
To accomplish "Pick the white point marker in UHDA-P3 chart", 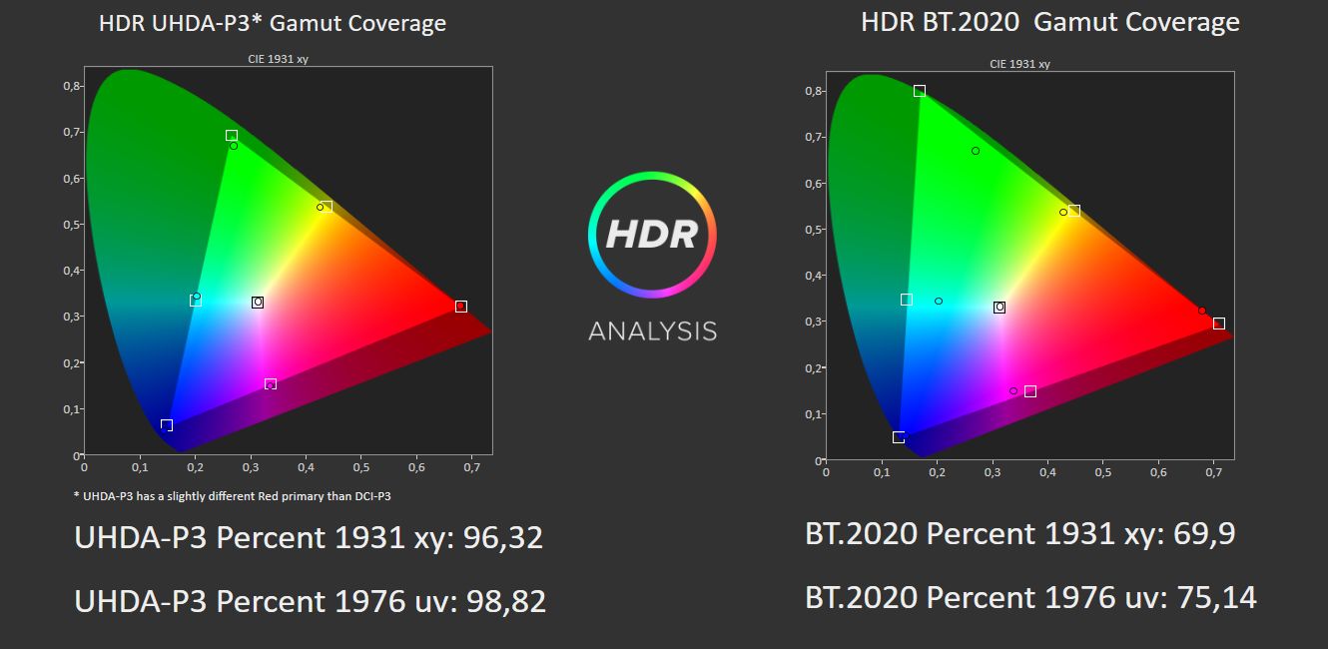I will tap(258, 303).
